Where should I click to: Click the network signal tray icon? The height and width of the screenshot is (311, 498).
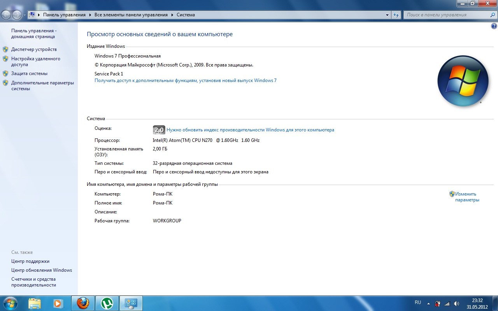(447, 303)
